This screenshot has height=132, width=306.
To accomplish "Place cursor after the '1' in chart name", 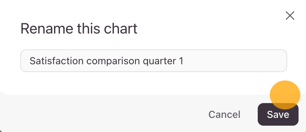I will [x=184, y=61].
